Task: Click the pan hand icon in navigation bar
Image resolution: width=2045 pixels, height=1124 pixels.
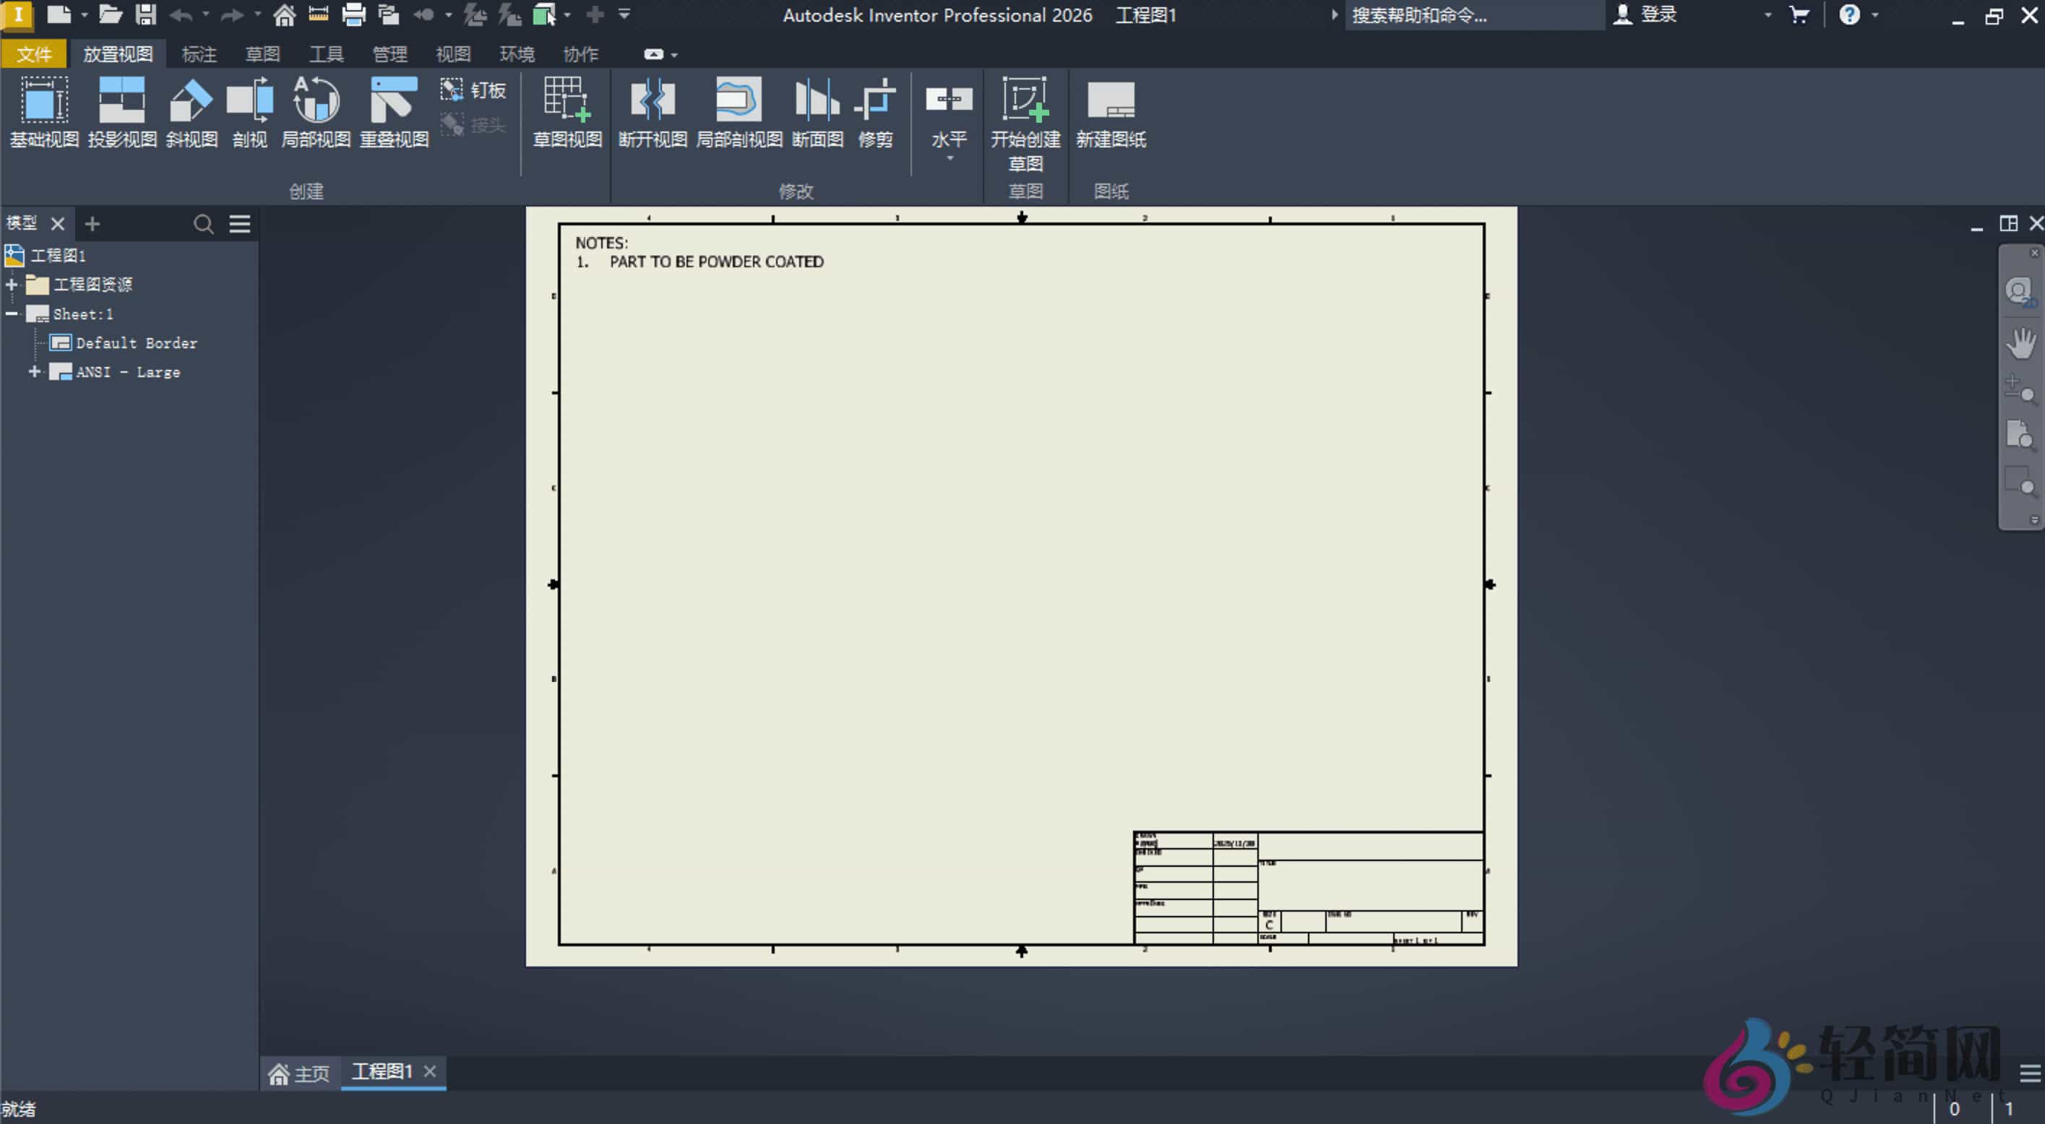Action: (x=2019, y=344)
